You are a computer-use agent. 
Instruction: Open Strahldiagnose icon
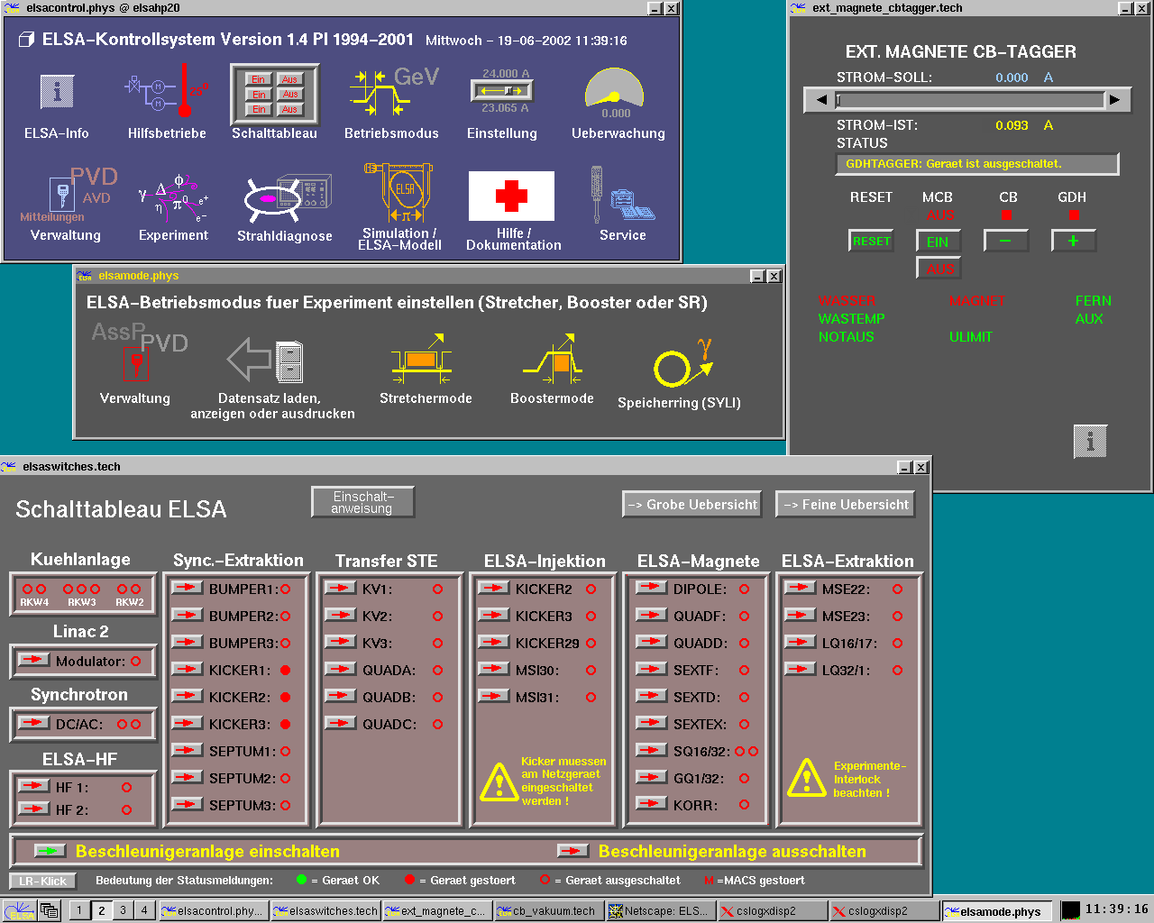pos(285,197)
